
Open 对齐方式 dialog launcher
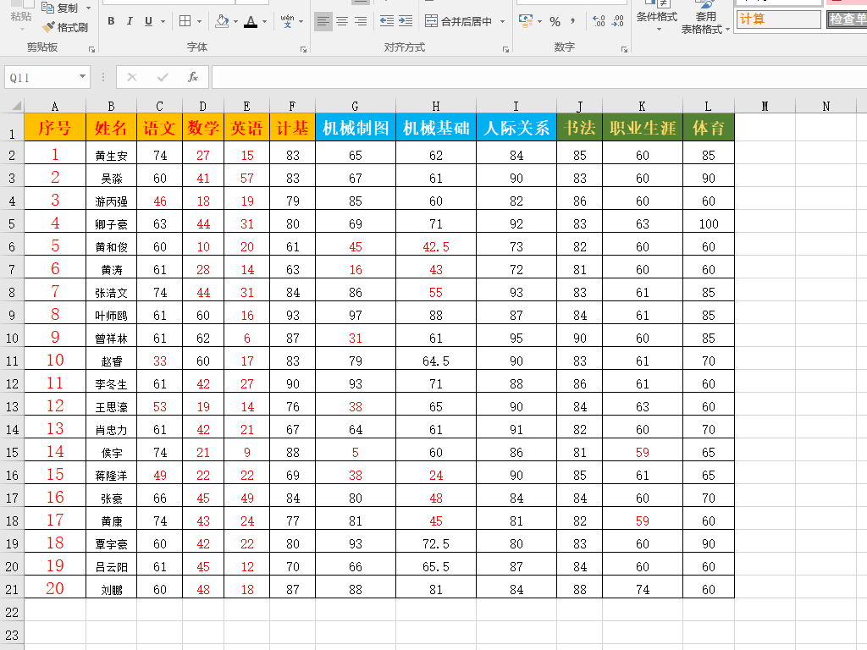pos(506,50)
